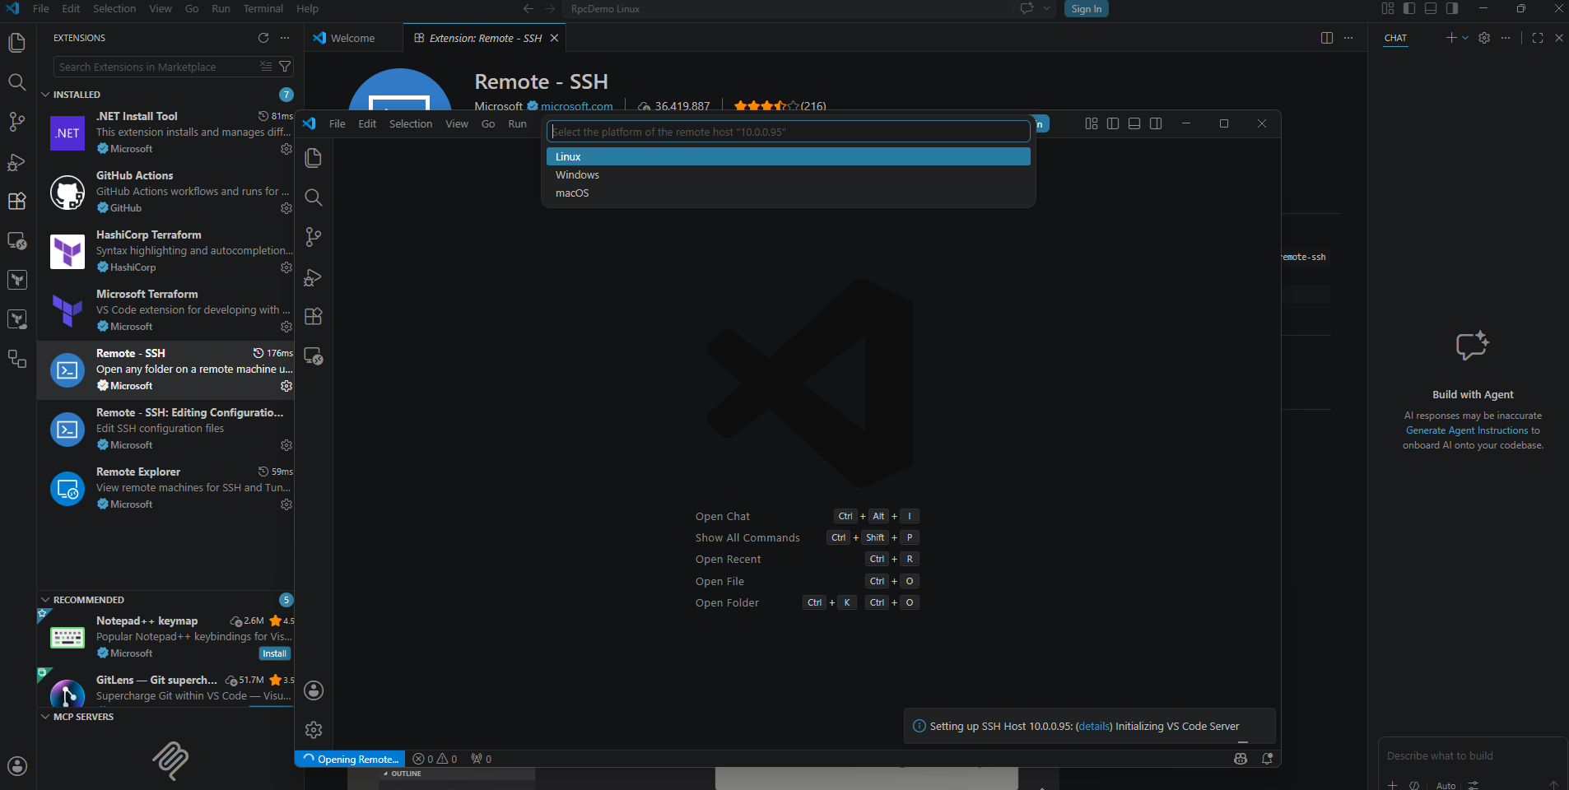Toggle panel in back window title bar
Viewport: 1569px width, 790px height.
point(1431,8)
